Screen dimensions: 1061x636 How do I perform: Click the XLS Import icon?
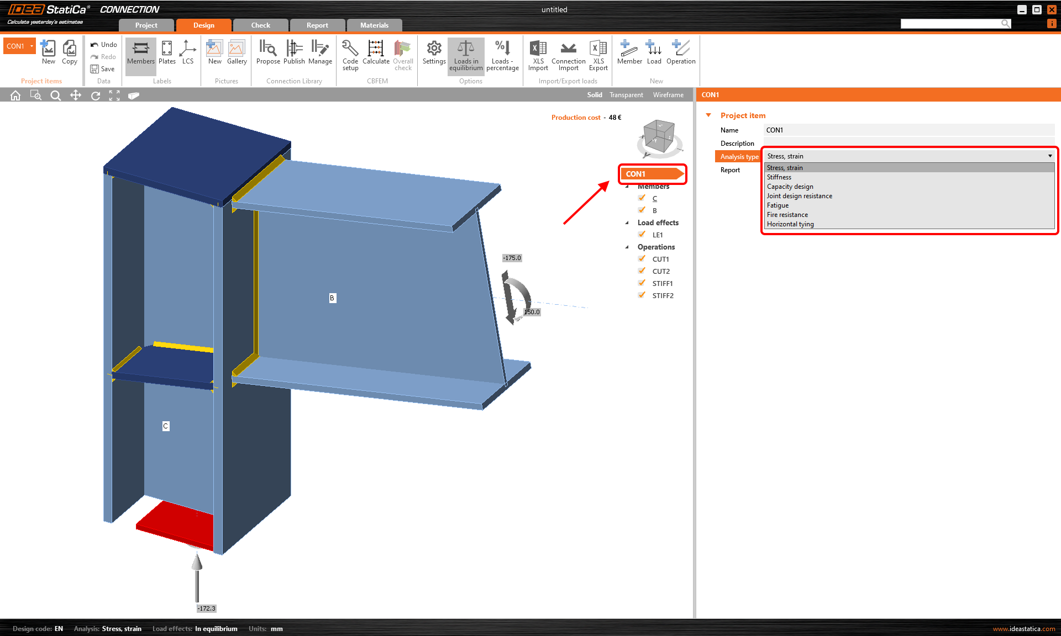pyautogui.click(x=538, y=54)
